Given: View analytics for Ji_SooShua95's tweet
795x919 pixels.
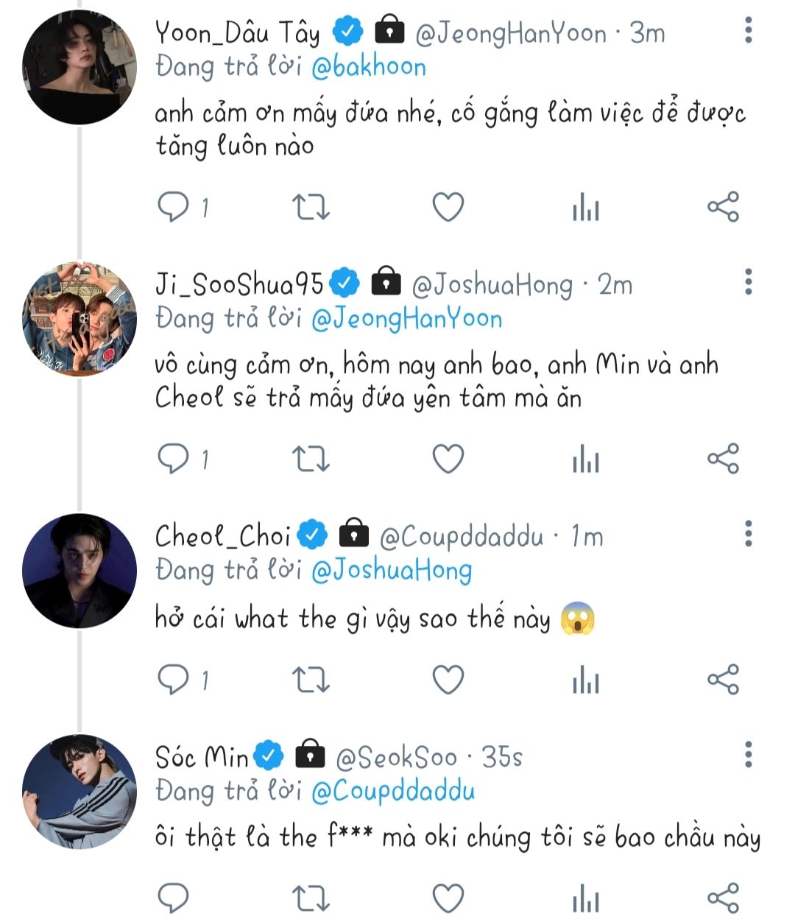Looking at the screenshot, I should (586, 459).
